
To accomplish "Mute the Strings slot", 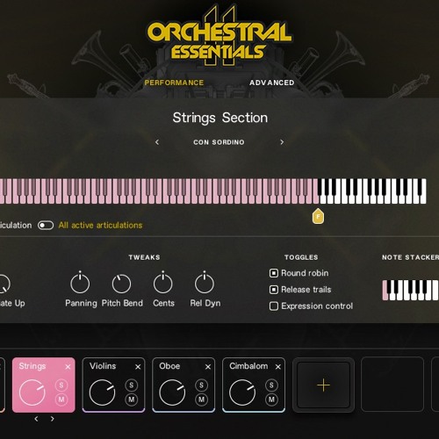I will 61,399.
